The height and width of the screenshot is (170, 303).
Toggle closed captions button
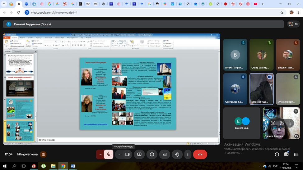(x=165, y=154)
